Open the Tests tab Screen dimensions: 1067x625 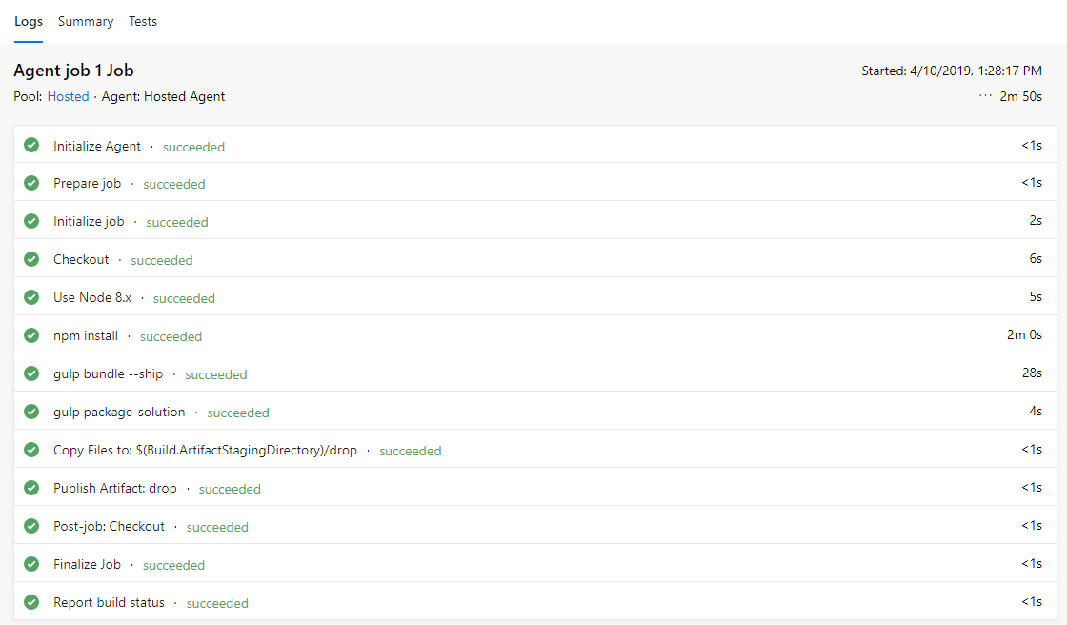point(143,21)
